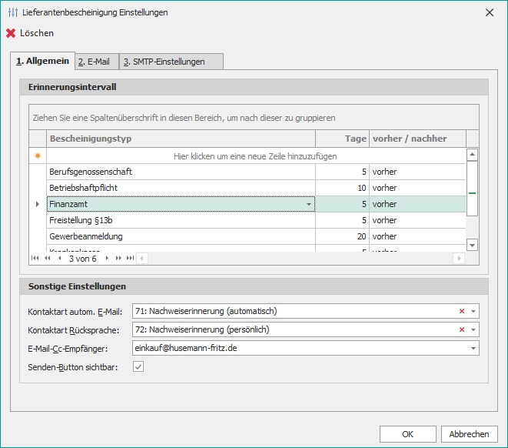Expand the E-Mail-Cc-Empfänger dropdown
This screenshot has width=508, height=448.
coord(473,348)
